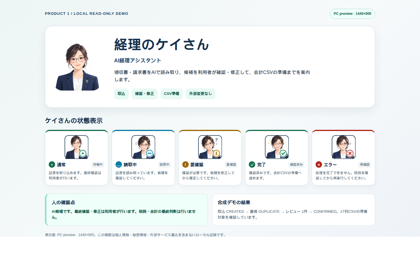Screen dimensions: 420x262
Task: Click the 読取中 small status badge
Action: click(164, 165)
